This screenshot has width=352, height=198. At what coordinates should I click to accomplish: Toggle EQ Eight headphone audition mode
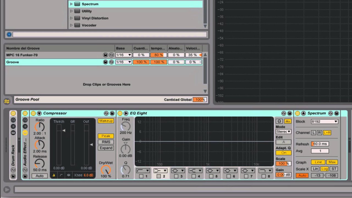pos(279,121)
